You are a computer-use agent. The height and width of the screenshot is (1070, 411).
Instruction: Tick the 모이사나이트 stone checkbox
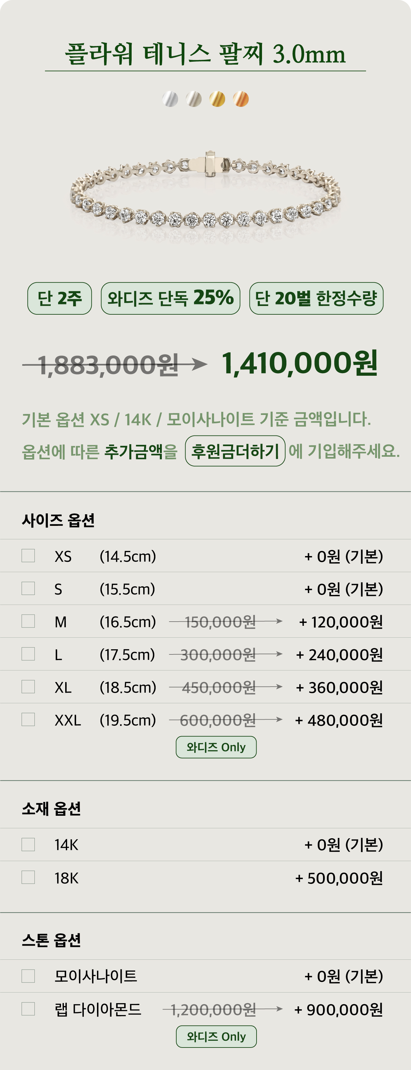[x=28, y=976]
